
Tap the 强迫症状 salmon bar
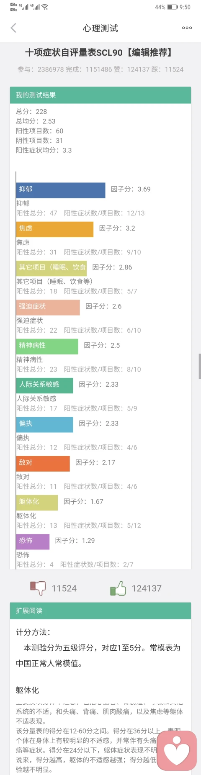tap(48, 307)
